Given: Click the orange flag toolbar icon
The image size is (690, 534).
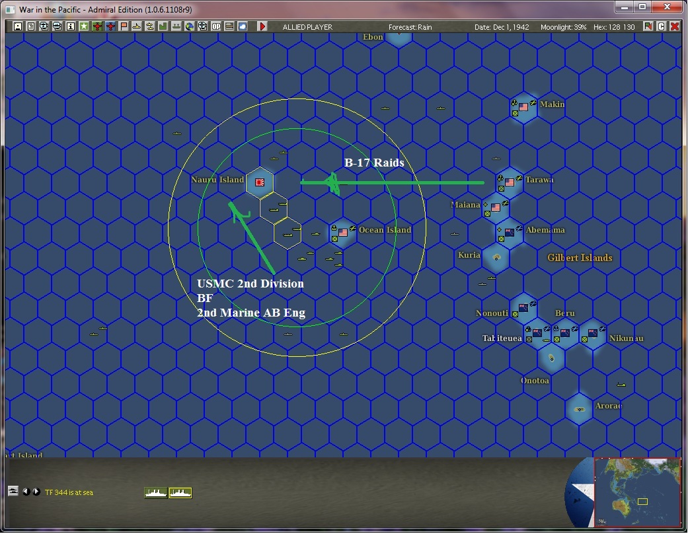Looking at the screenshot, I should pos(124,26).
